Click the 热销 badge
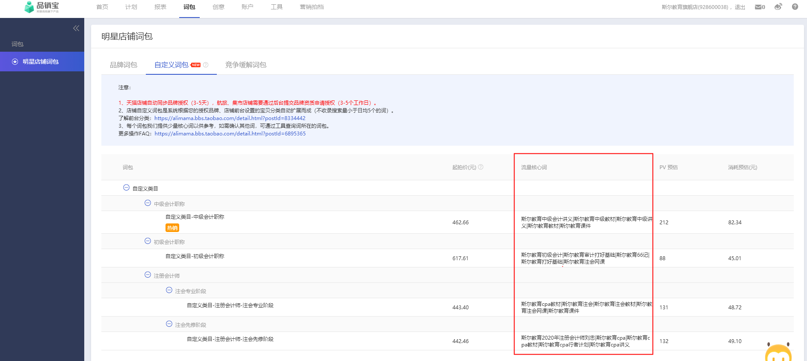The height and width of the screenshot is (361, 807). coord(172,228)
